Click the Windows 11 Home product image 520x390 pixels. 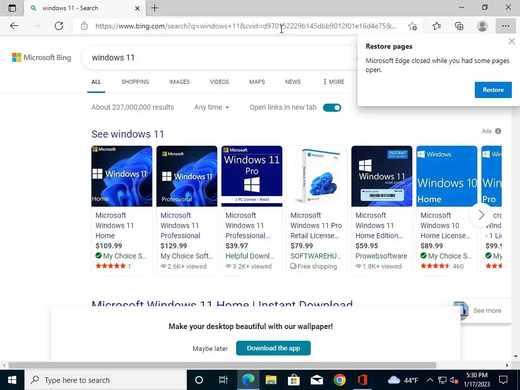pyautogui.click(x=122, y=176)
